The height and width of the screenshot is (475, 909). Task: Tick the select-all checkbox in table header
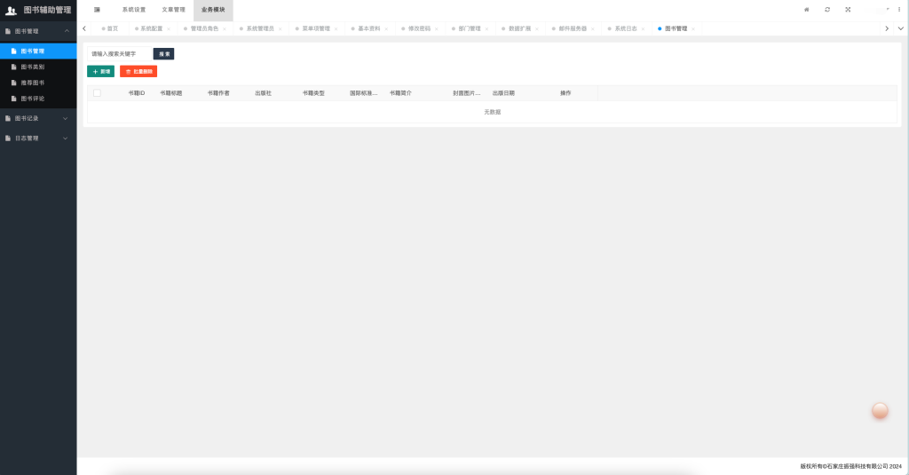tap(97, 93)
